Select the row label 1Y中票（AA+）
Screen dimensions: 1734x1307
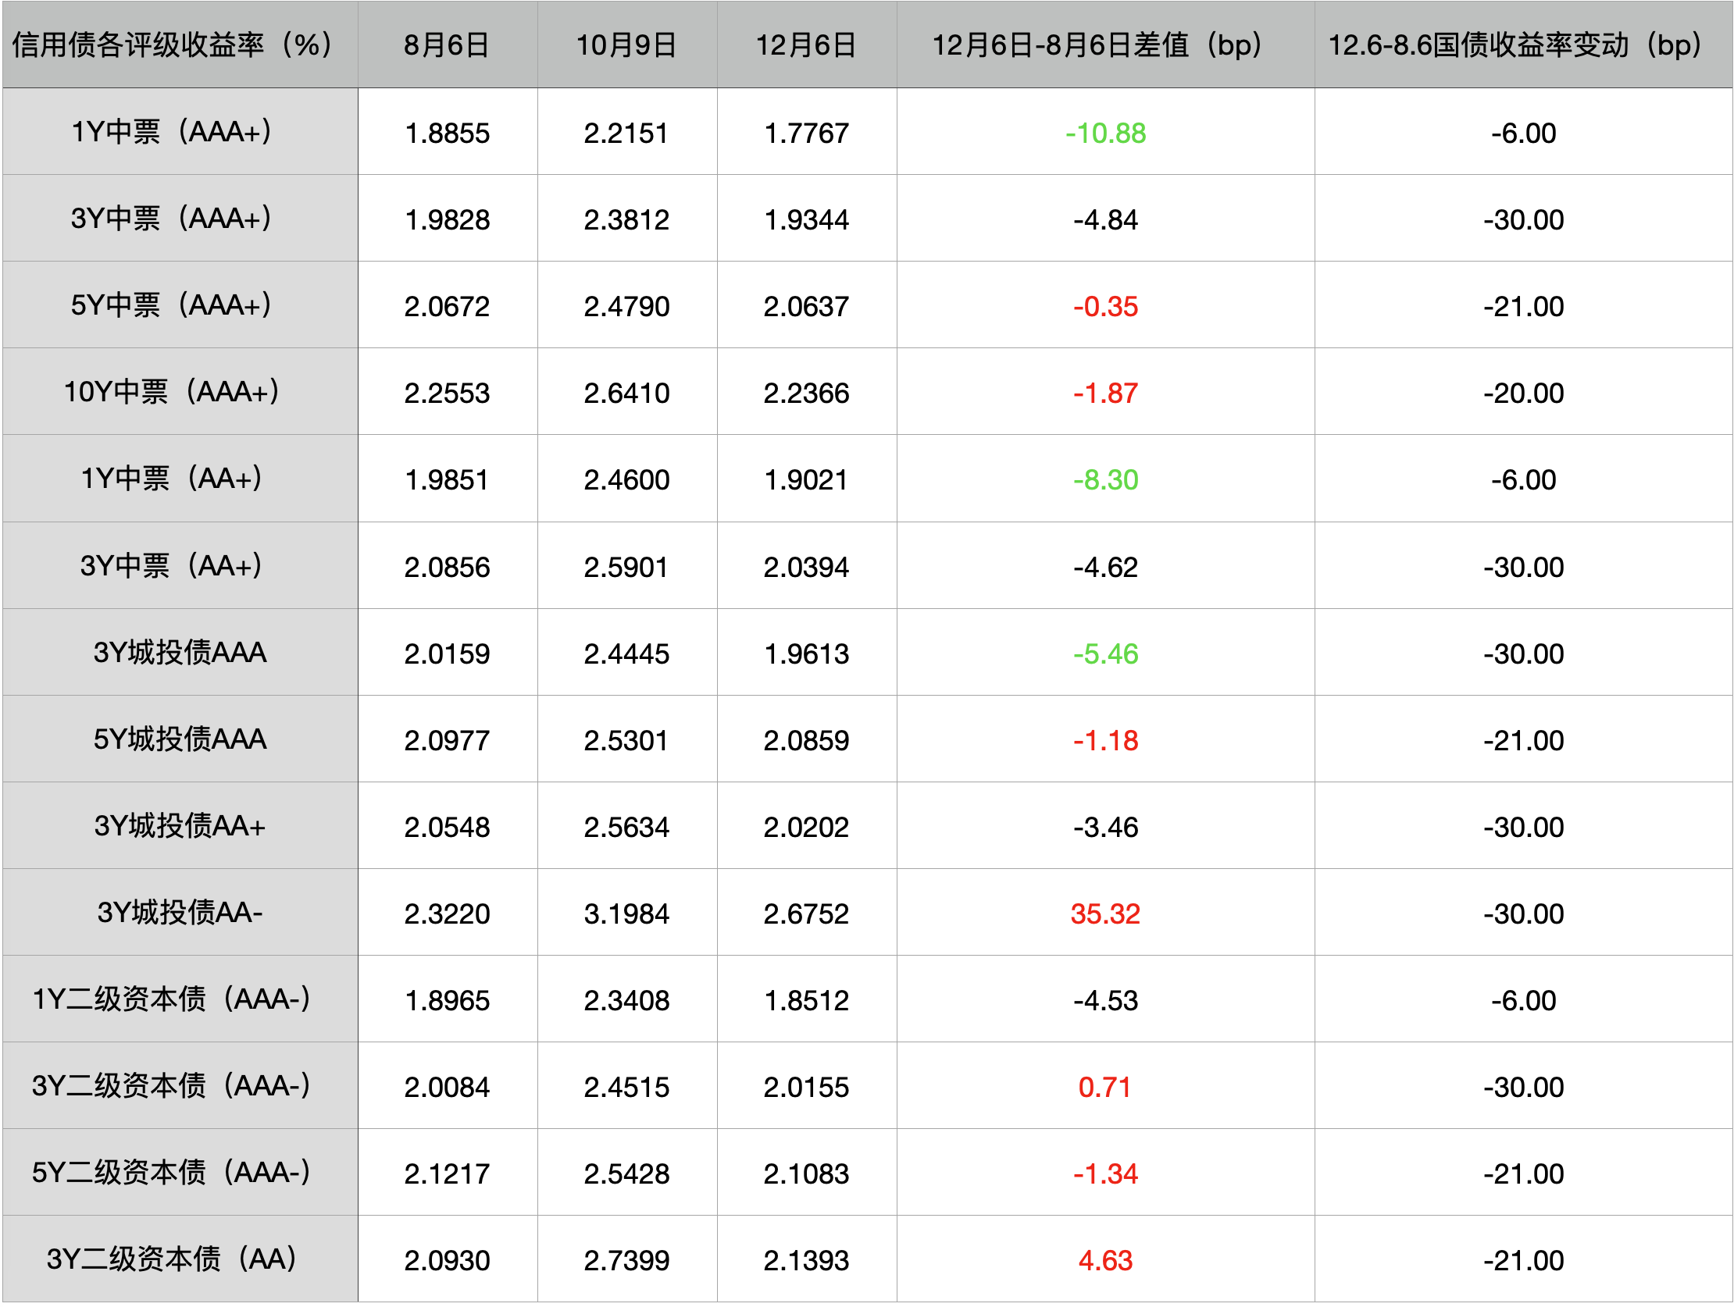[180, 479]
